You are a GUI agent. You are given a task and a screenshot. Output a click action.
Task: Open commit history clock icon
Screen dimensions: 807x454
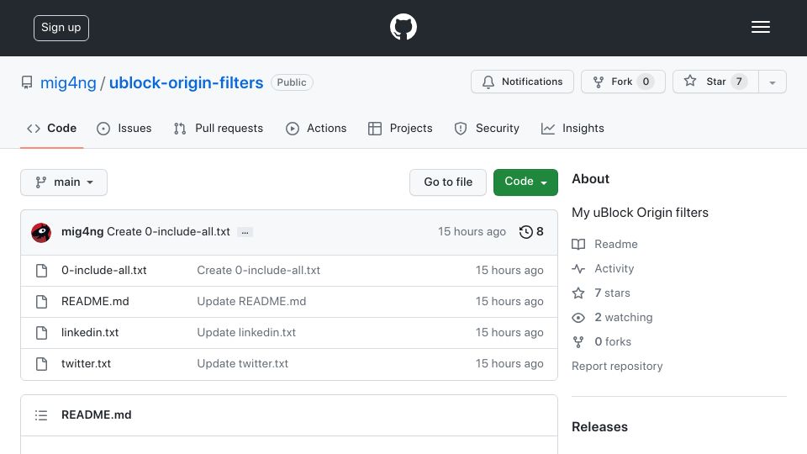(525, 232)
